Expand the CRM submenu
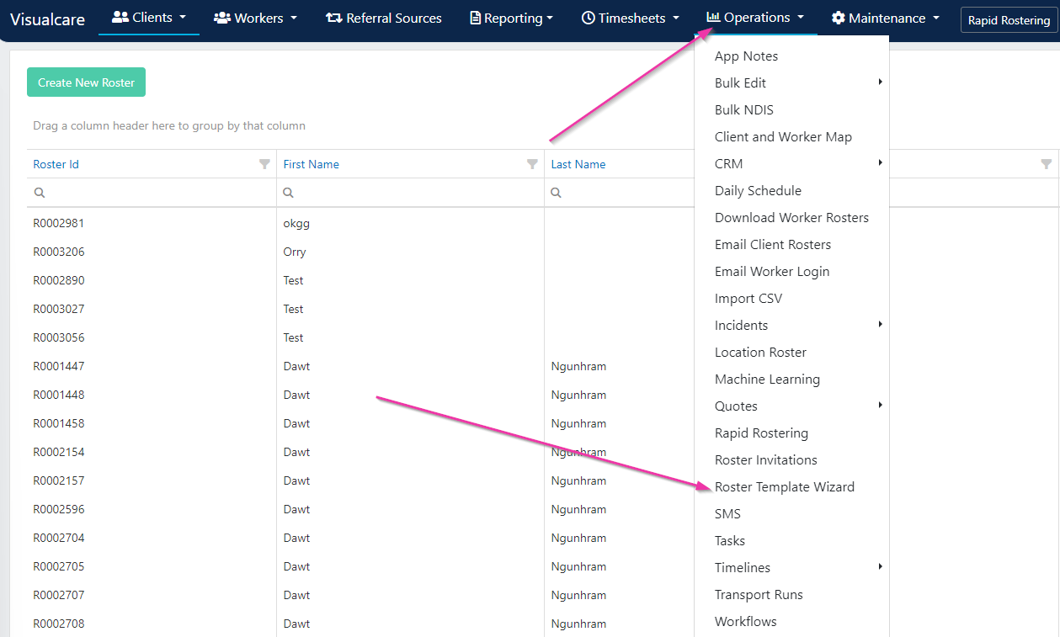 791,164
